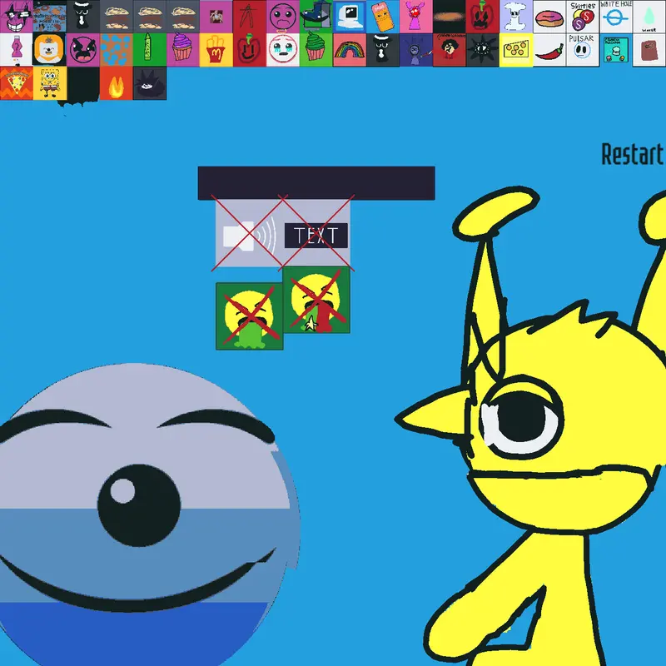This screenshot has width=666, height=666.
Task: Choose the green-frosted cupcake tile
Action: pos(316,50)
